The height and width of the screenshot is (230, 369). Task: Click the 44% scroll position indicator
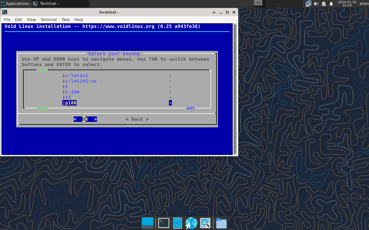191,108
